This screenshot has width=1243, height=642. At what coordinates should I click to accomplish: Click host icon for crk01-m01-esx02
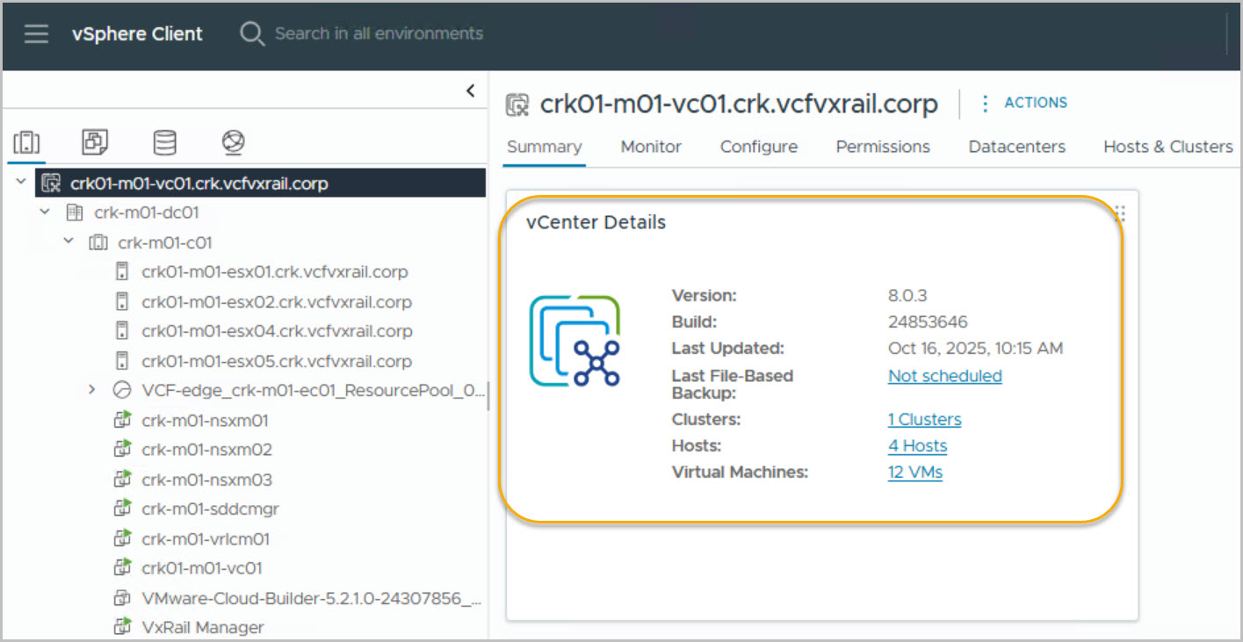click(x=122, y=302)
